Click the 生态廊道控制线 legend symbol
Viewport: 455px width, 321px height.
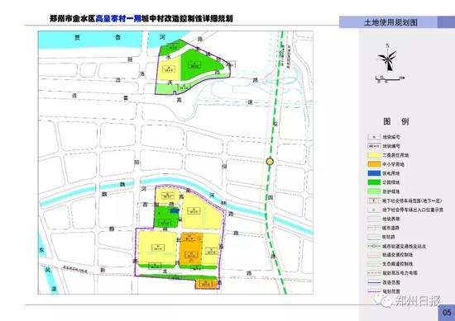374,264
